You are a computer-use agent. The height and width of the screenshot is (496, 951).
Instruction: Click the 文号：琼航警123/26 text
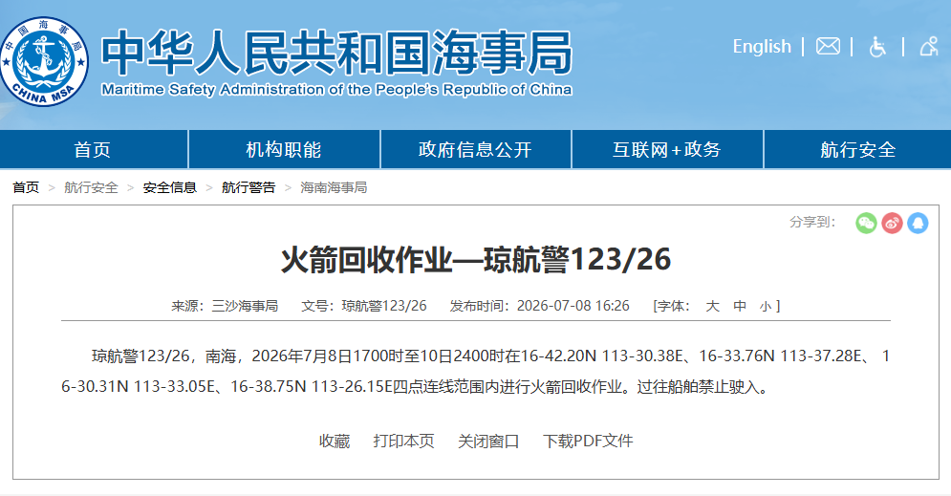click(x=364, y=306)
